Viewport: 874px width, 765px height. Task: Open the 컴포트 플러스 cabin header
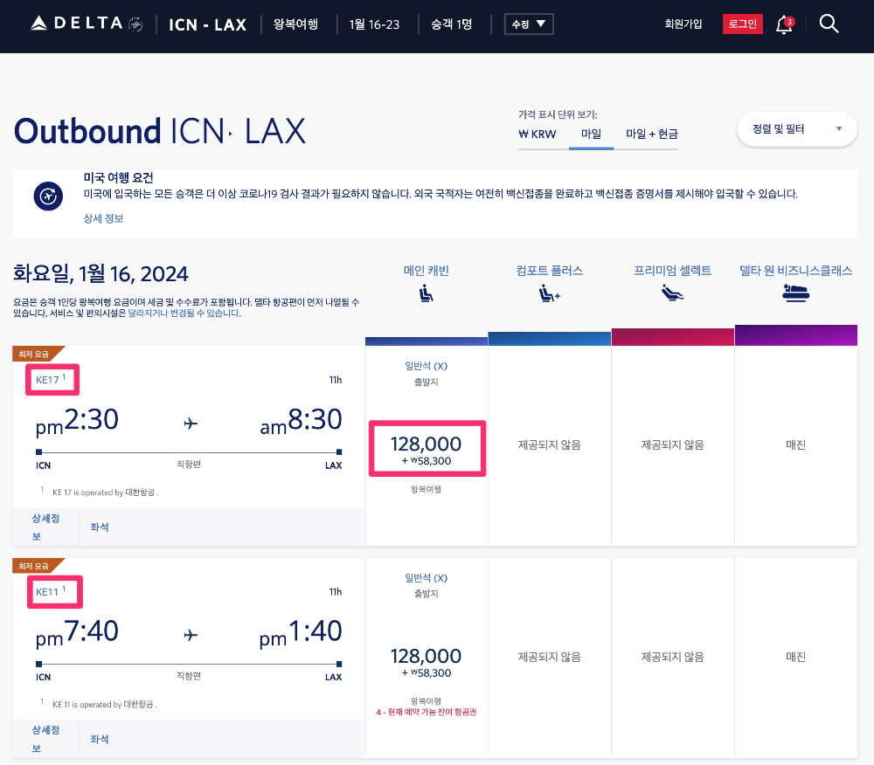click(549, 271)
